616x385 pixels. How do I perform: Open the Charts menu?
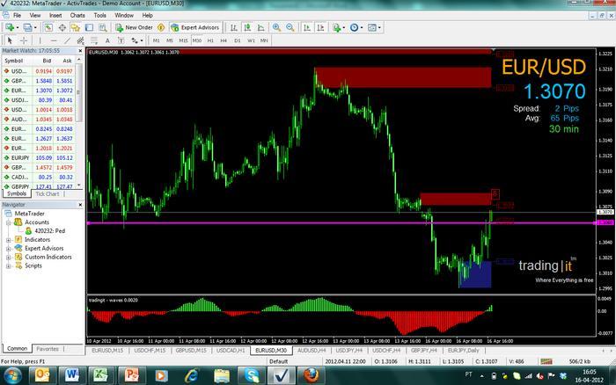tap(77, 15)
